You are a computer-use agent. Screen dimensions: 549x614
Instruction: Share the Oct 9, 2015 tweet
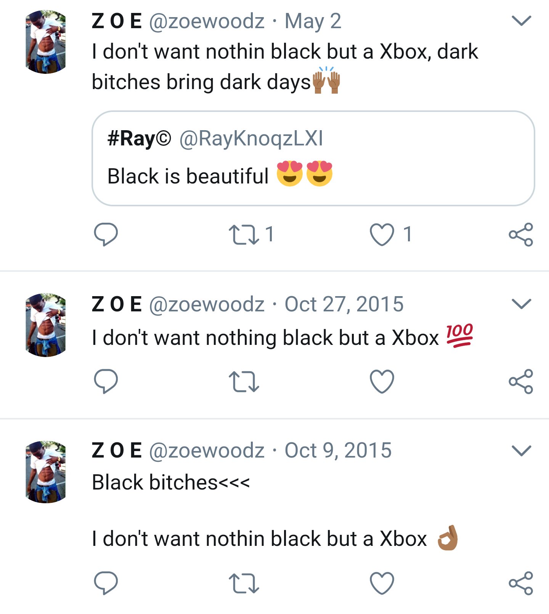click(x=520, y=583)
